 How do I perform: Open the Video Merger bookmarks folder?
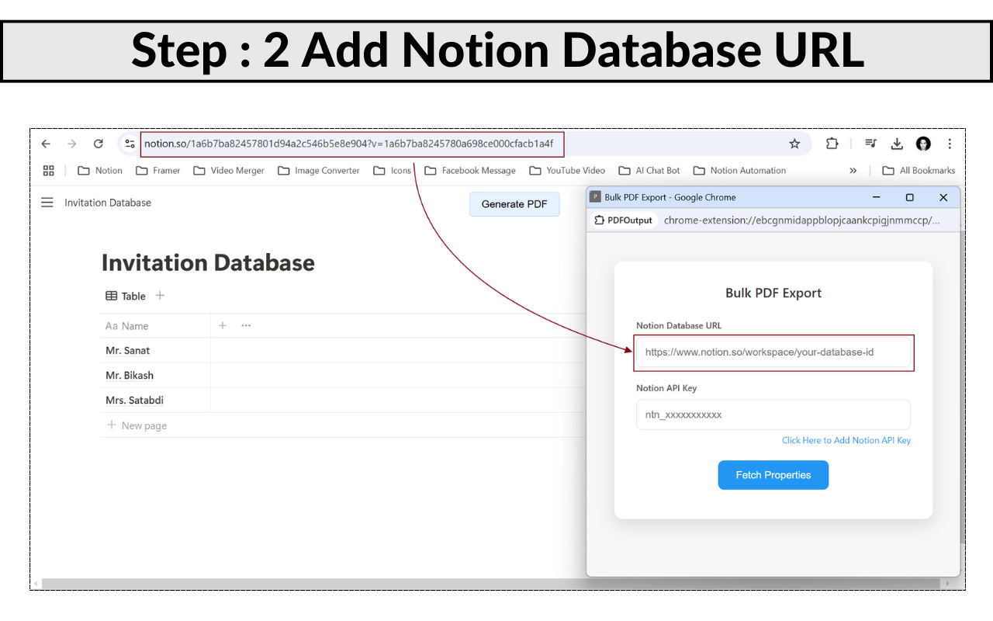point(229,171)
